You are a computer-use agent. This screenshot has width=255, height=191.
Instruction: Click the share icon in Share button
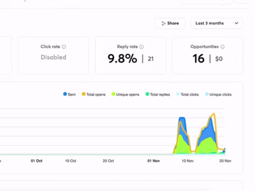click(x=163, y=23)
